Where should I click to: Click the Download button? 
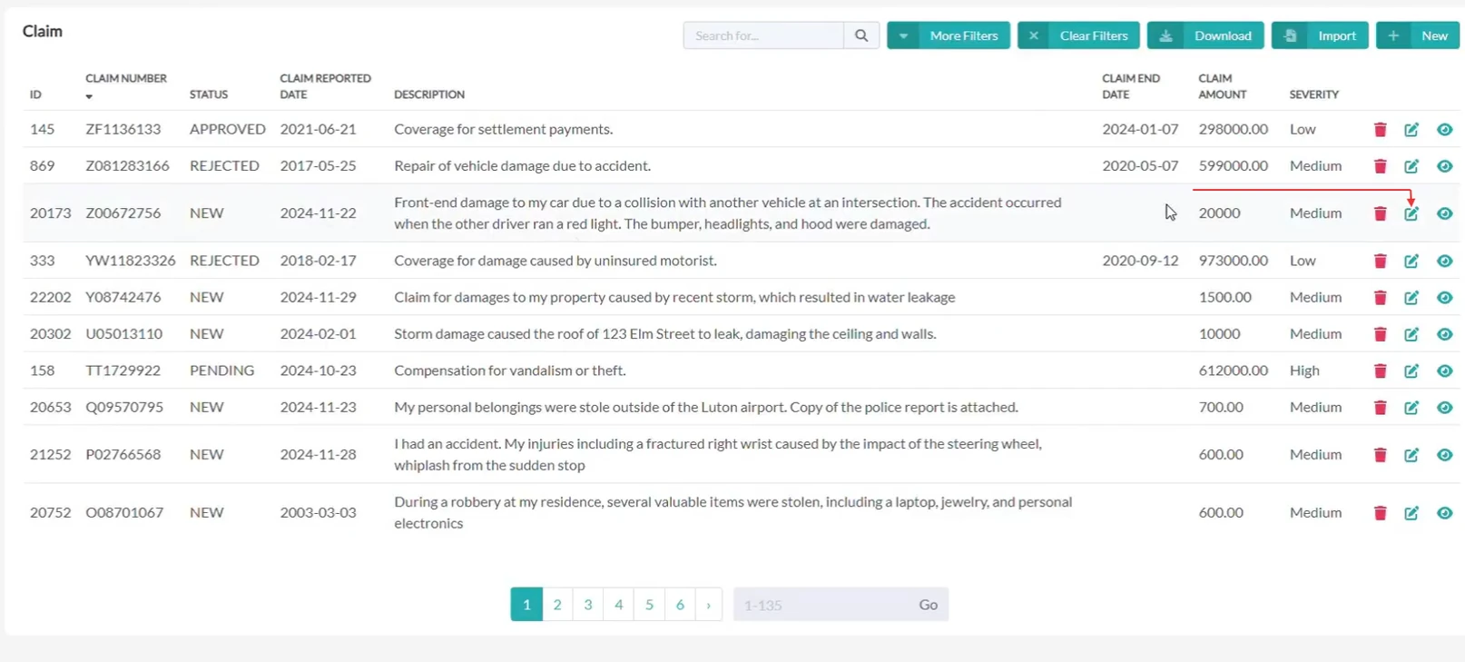coord(1205,35)
